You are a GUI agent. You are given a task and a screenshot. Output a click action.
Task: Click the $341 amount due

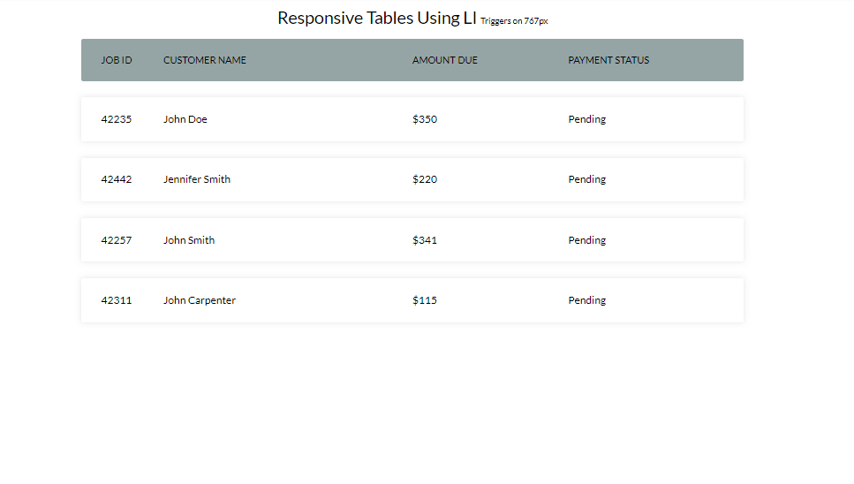[425, 240]
